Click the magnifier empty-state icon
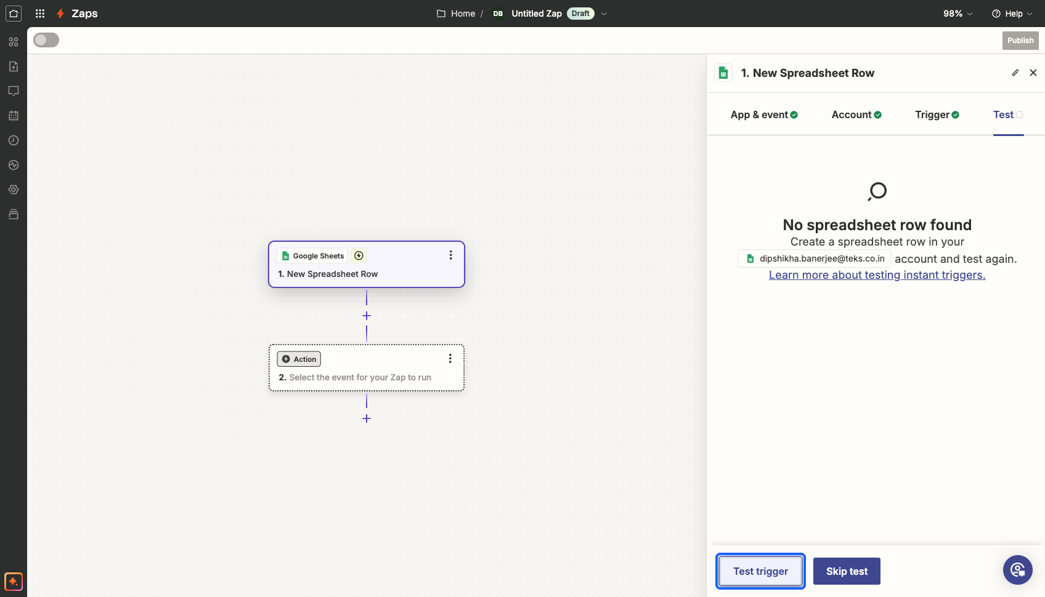The height and width of the screenshot is (597, 1045). point(877,191)
